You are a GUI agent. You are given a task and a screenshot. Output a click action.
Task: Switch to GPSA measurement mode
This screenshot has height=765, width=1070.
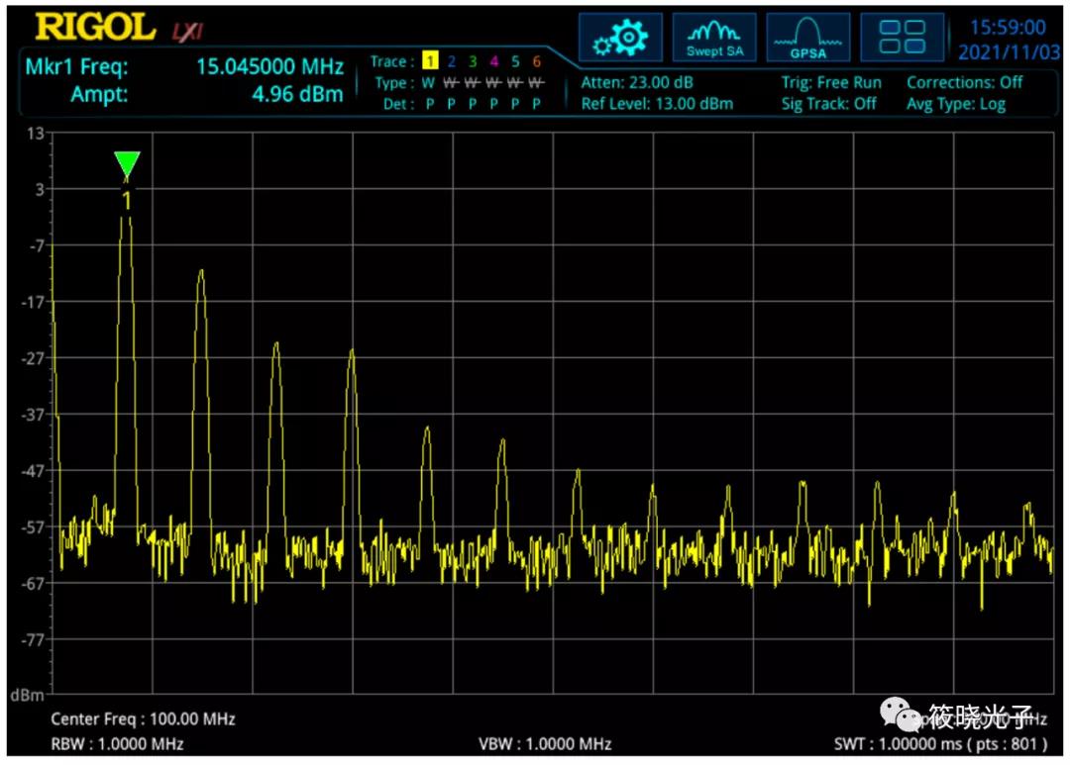click(x=807, y=38)
